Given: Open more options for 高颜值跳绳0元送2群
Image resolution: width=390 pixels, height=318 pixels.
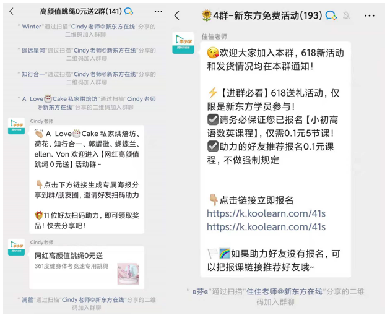Looking at the screenshot, I should click(x=158, y=11).
